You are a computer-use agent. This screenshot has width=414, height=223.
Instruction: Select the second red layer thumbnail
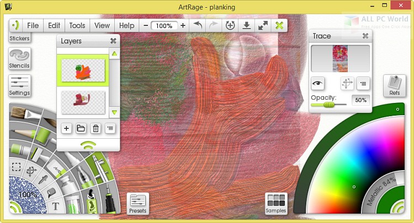[x=83, y=102]
